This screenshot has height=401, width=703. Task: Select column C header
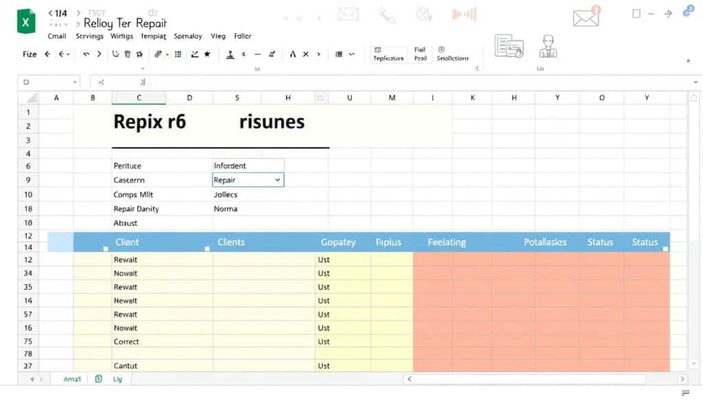(x=139, y=97)
